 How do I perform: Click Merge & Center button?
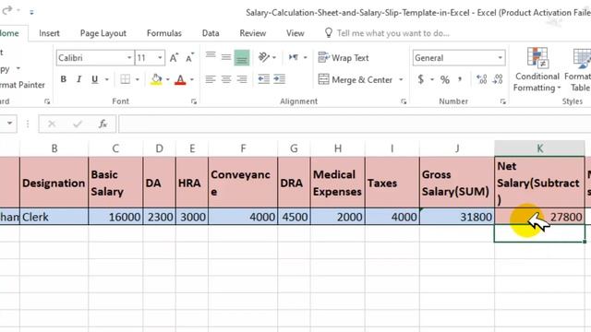click(x=356, y=80)
